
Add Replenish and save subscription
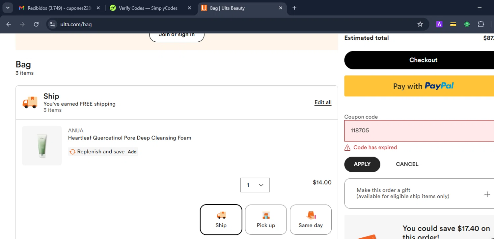click(x=132, y=152)
